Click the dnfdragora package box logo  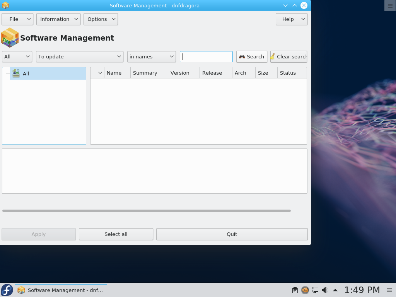[10, 38]
